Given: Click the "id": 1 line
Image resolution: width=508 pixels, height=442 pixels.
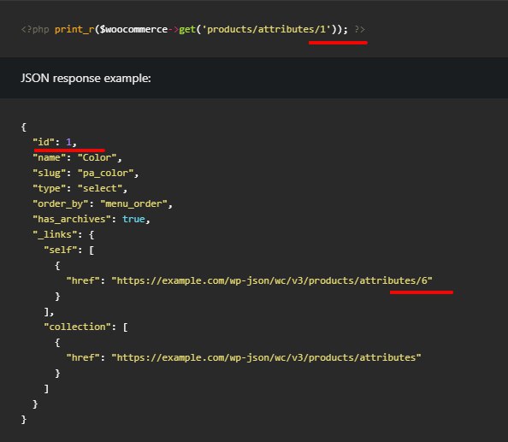Looking at the screenshot, I should (x=55, y=142).
